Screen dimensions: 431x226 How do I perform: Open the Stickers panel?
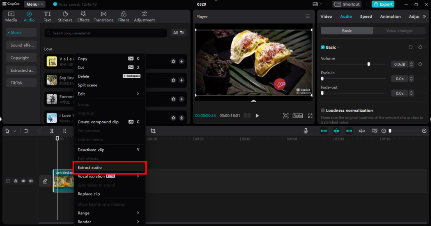tap(65, 16)
